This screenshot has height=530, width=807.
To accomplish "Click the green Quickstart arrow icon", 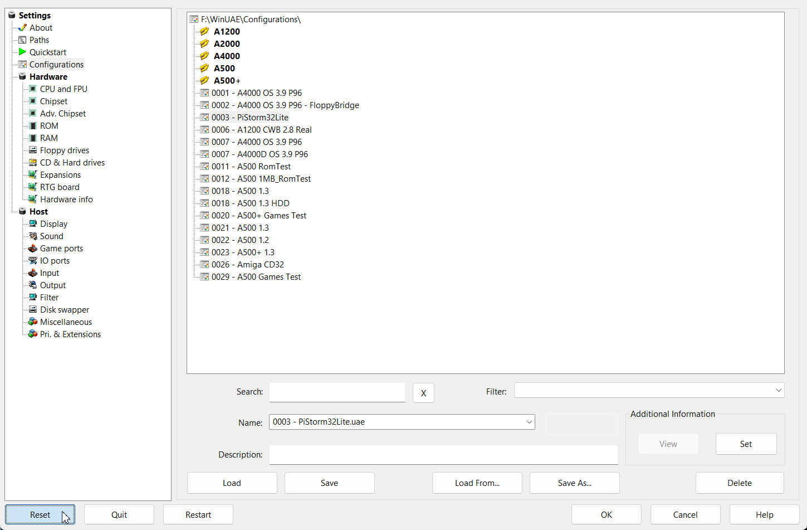I will tap(22, 52).
